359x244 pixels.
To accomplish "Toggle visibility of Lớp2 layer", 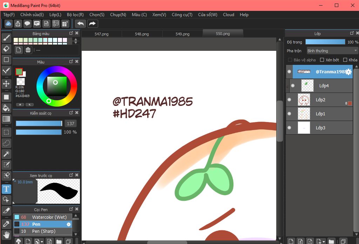I will pos(289,100).
